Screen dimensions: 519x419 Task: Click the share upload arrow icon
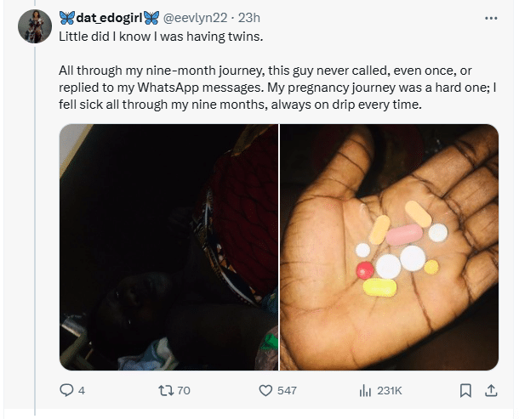pyautogui.click(x=490, y=390)
